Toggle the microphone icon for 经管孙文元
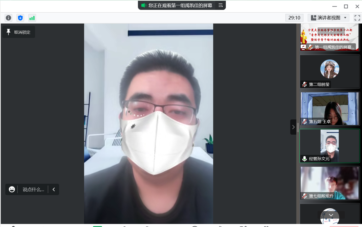Viewport: 362px width, 227px height. click(305, 159)
